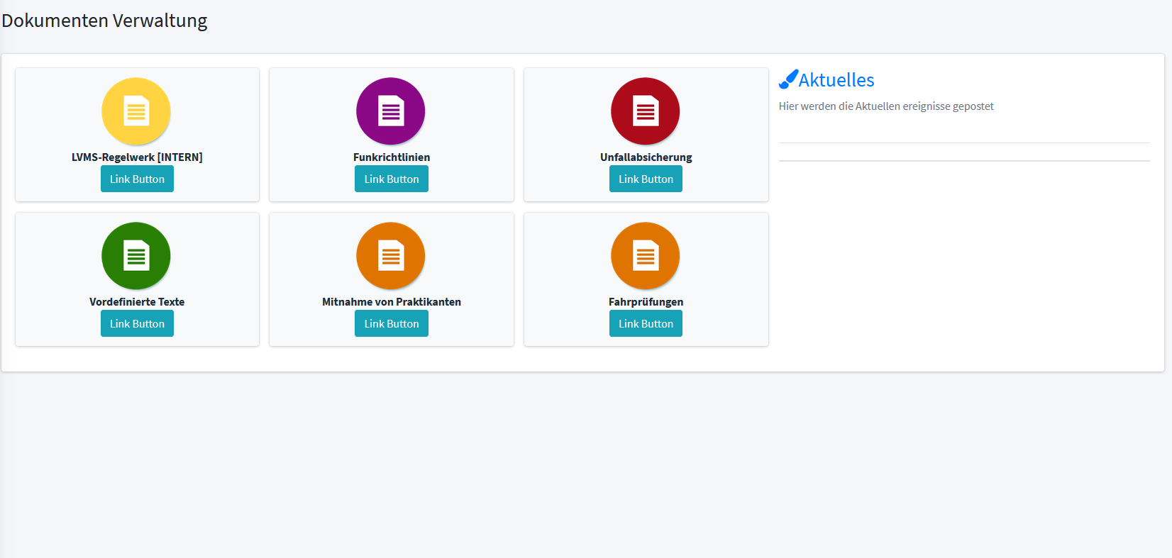The height and width of the screenshot is (558, 1172).
Task: Open the Link Button under Unfallabsicherung
Action: (x=646, y=179)
